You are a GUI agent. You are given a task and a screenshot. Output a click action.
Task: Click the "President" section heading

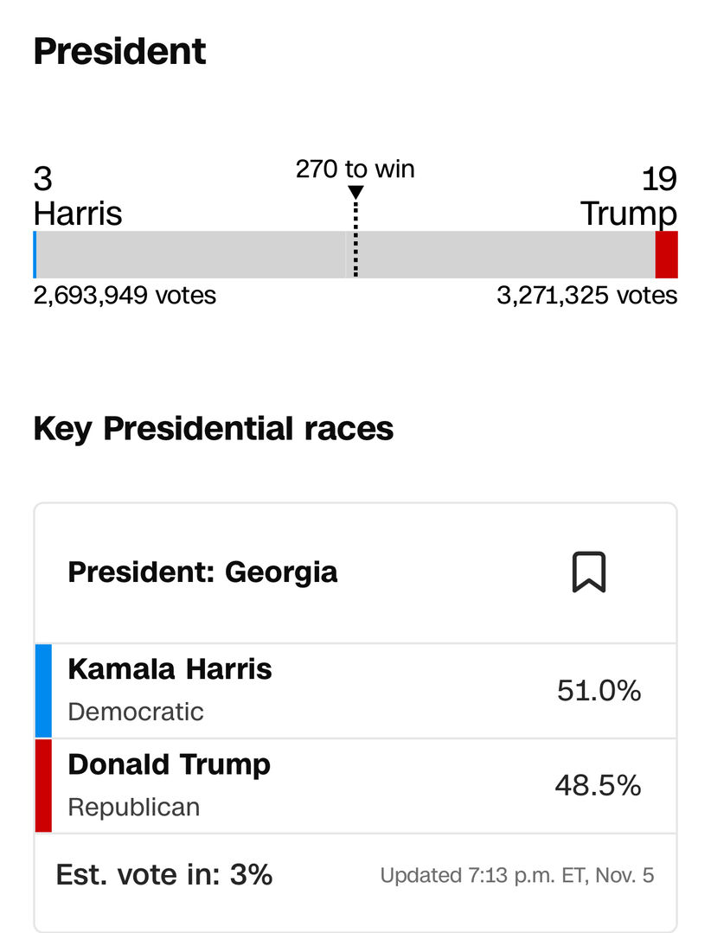[119, 52]
